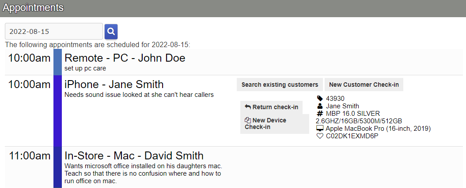Image resolution: width=466 pixels, height=188 pixels.
Task: Click the magnifier search button
Action: 111,32
